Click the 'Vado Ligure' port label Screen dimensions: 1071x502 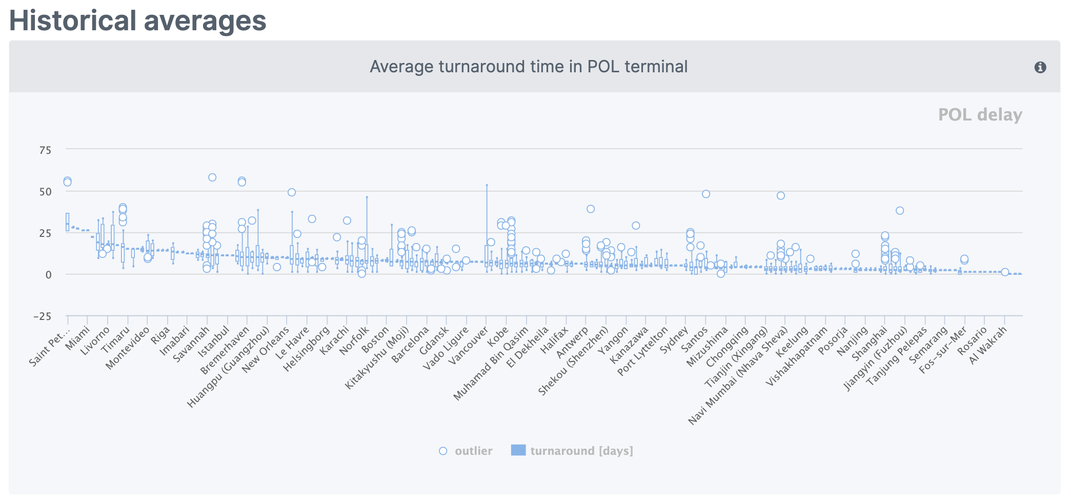[x=446, y=350]
